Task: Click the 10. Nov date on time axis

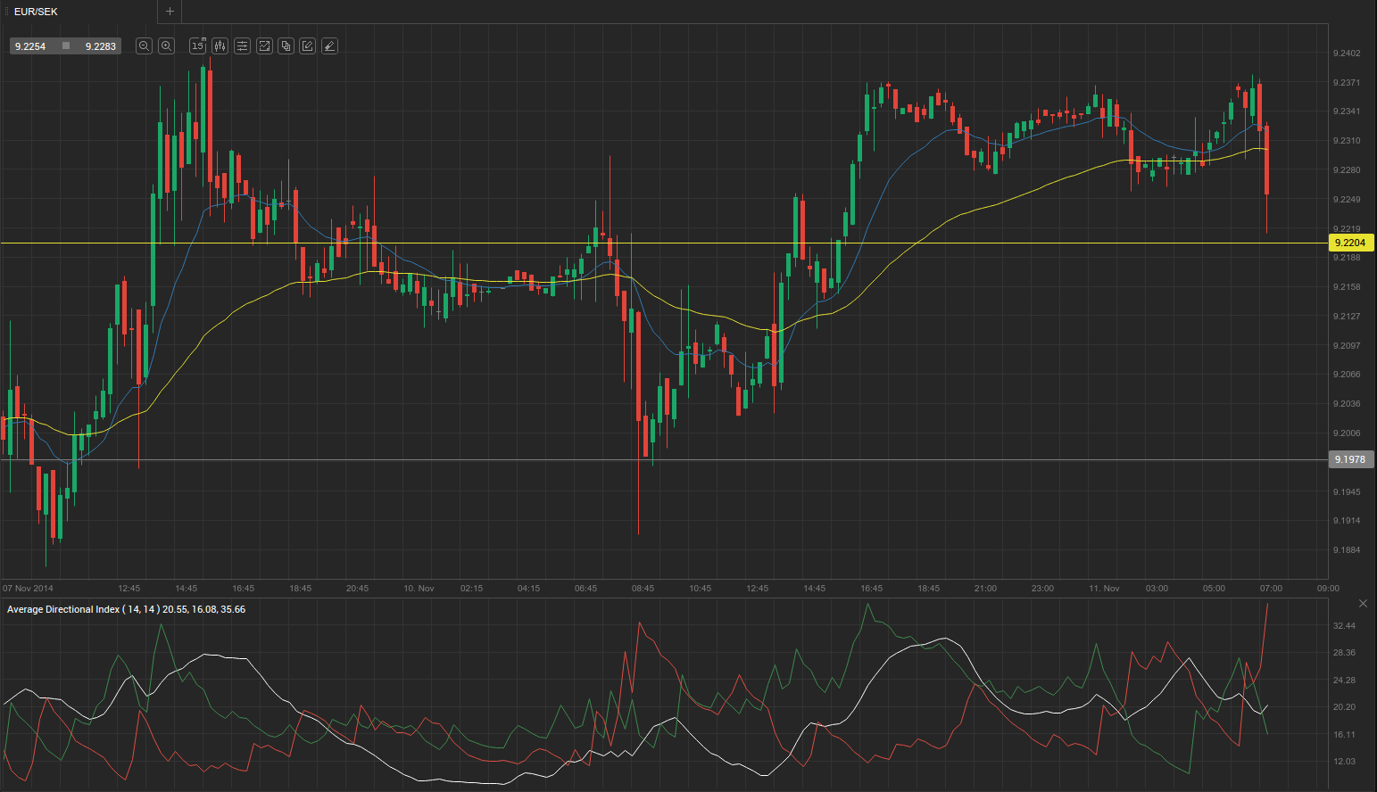Action: (x=419, y=589)
